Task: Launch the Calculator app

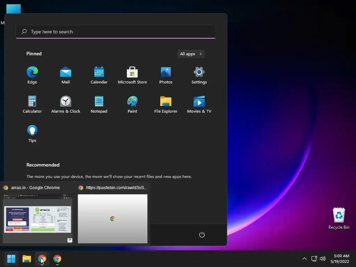Action: click(x=32, y=105)
